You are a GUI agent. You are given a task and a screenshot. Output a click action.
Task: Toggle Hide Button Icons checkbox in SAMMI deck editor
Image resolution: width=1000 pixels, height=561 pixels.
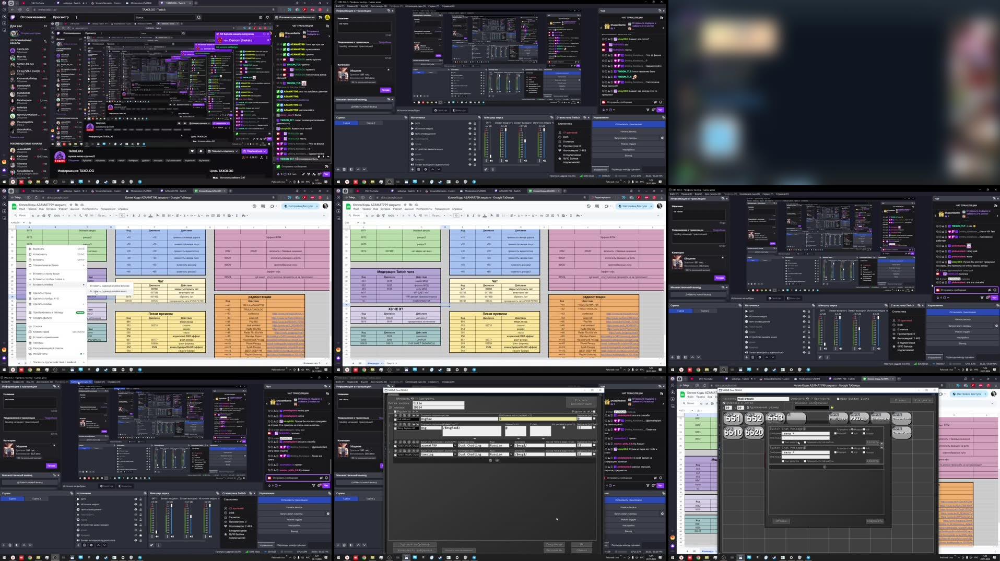point(838,399)
